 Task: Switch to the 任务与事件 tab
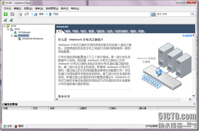point(121,31)
